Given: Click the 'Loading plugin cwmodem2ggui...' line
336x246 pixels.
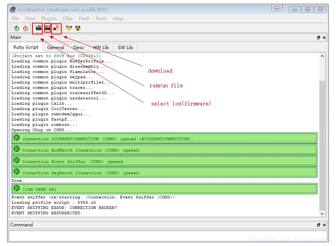Looking at the screenshot, I should click(x=51, y=114).
